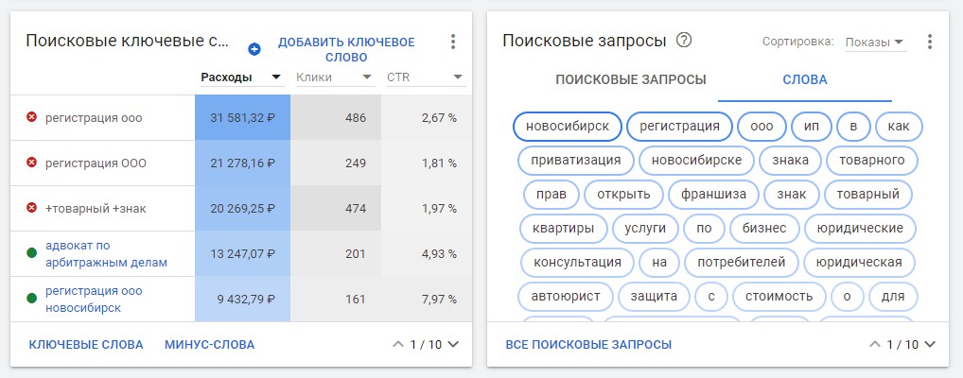The image size is (963, 378).
Task: Switch to the Поисковые запросы tab
Action: click(630, 79)
